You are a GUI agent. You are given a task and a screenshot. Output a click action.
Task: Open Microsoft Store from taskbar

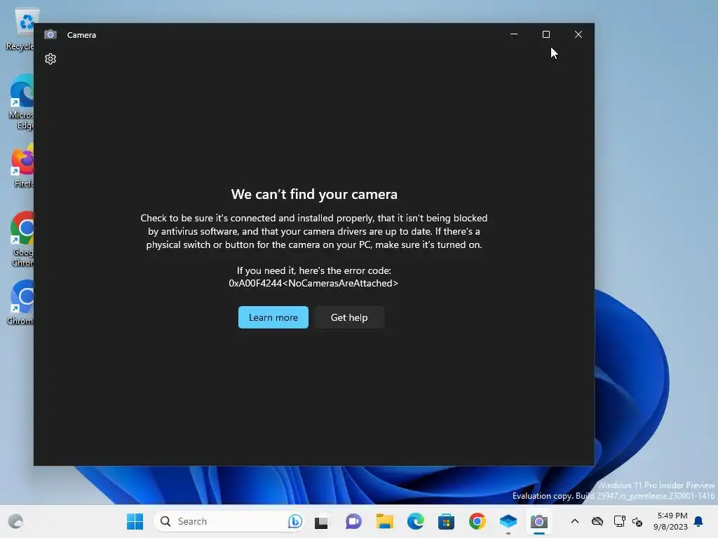(446, 521)
